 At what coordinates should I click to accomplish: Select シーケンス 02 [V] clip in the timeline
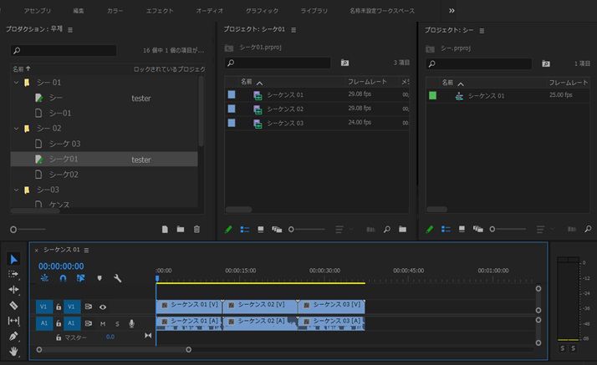pyautogui.click(x=259, y=306)
